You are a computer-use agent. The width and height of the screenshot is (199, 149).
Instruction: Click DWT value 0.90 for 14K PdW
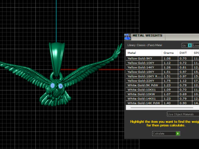point(183,103)
